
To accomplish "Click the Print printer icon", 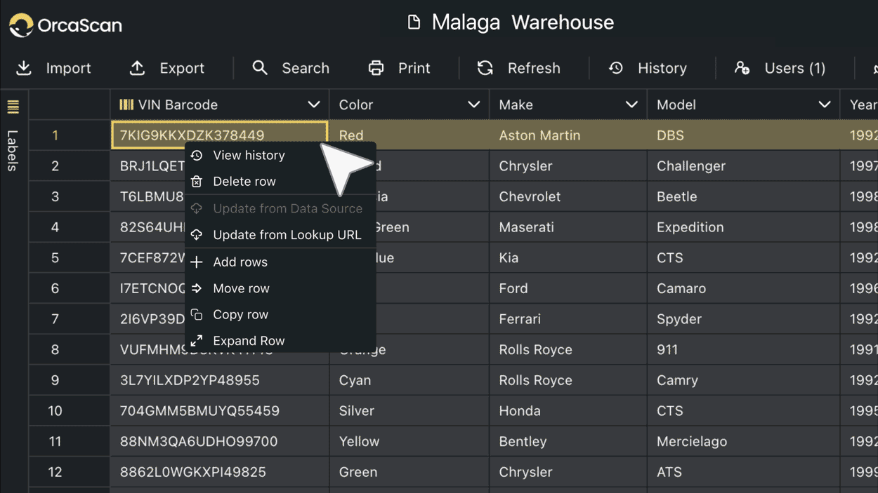I will 376,68.
